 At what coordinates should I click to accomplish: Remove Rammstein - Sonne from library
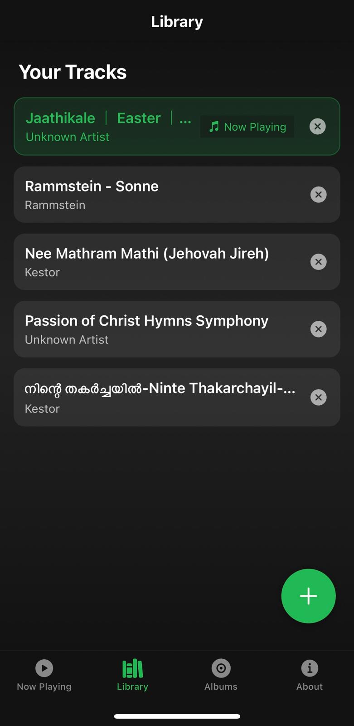(x=318, y=195)
